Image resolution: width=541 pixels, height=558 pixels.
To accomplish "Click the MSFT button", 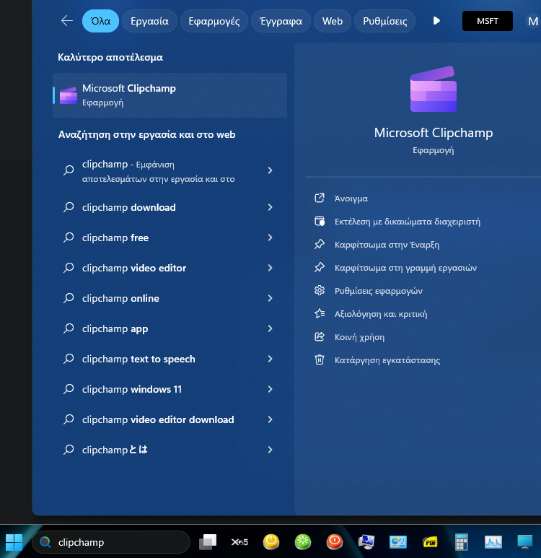I will pyautogui.click(x=488, y=21).
